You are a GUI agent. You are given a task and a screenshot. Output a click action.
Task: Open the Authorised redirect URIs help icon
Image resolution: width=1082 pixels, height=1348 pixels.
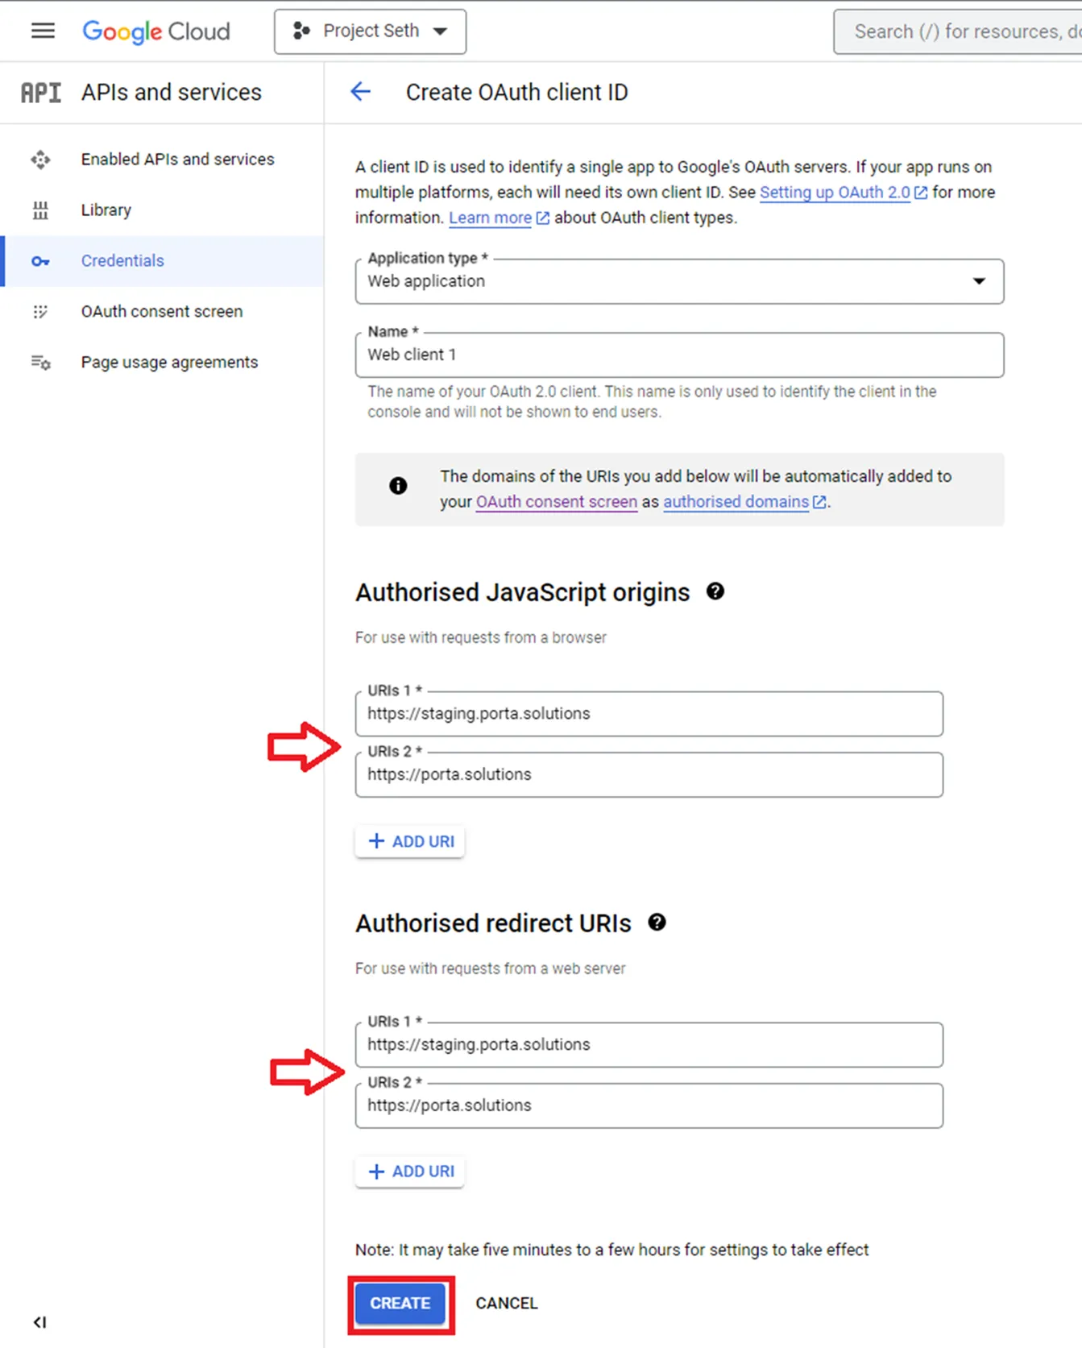[657, 922]
